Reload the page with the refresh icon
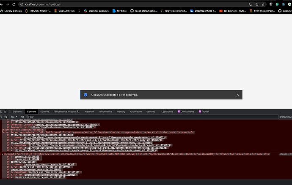 [x=14, y=4]
